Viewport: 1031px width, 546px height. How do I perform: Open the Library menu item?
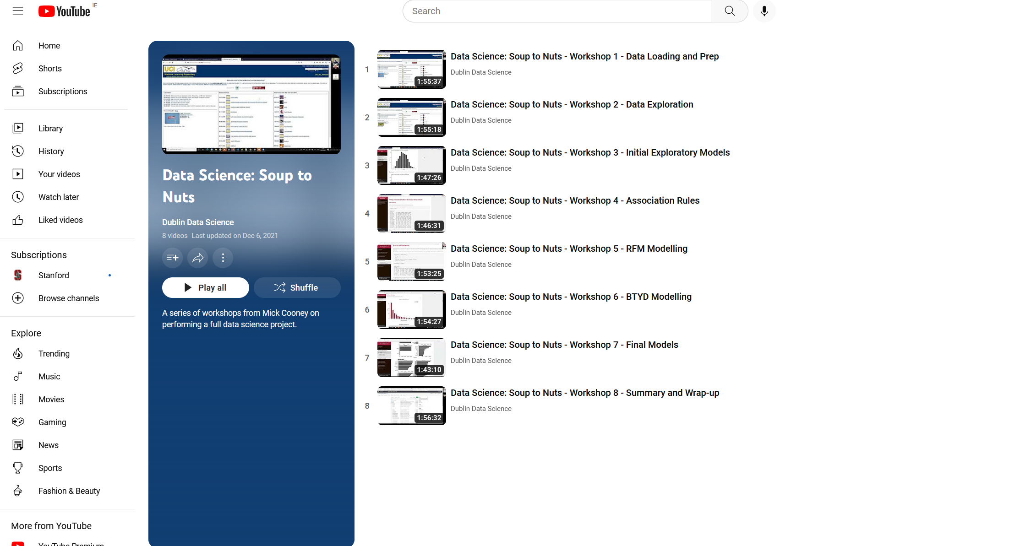coord(50,129)
